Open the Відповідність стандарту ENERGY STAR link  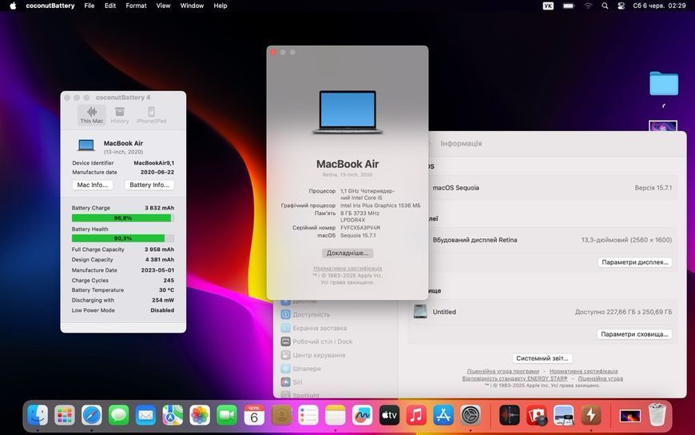(x=514, y=379)
